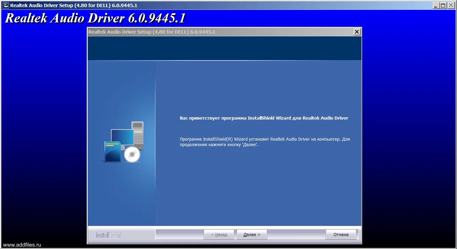The width and height of the screenshot is (457, 249).
Task: Click the 'Realtek Audio Driver 6.0.9445.1' banner heading
Action: [x=95, y=18]
